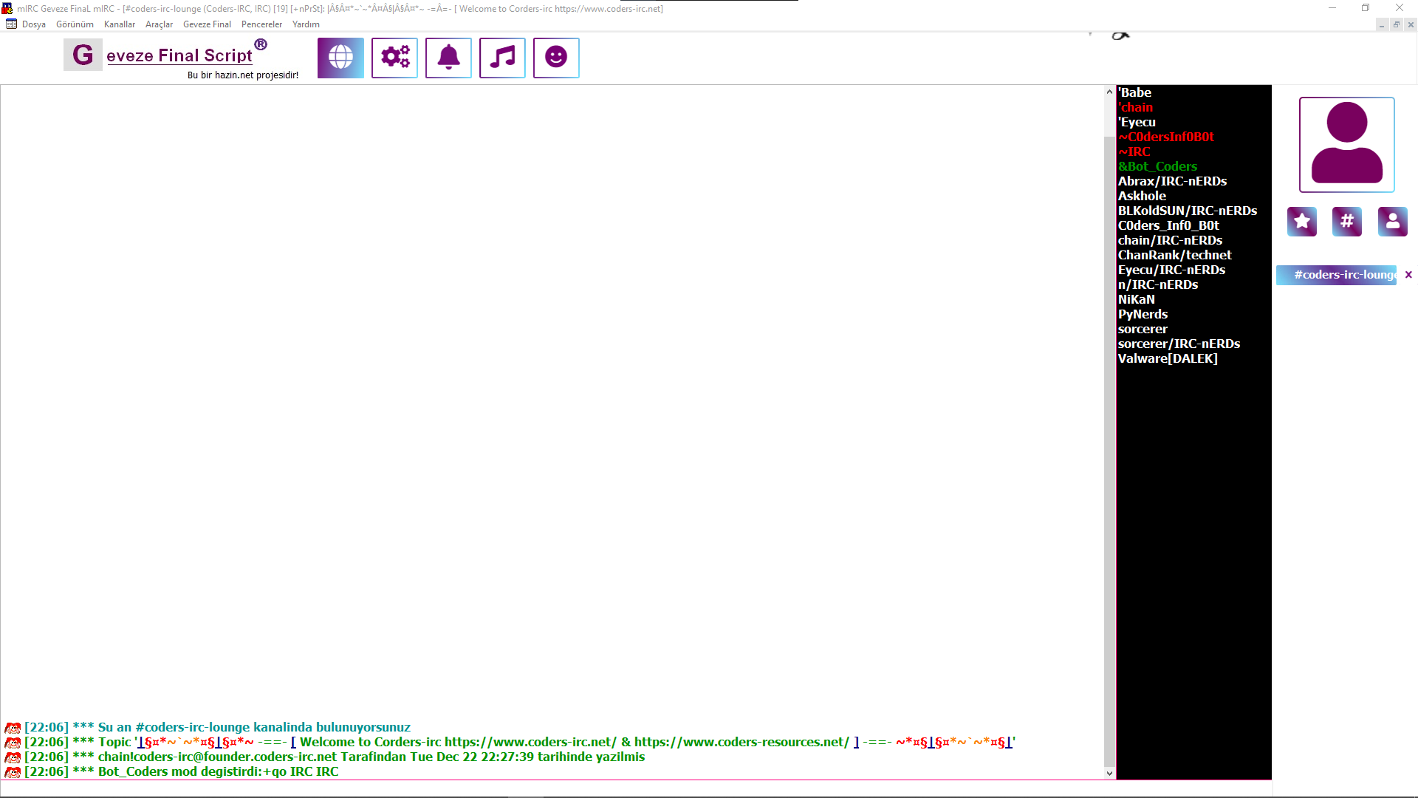
Task: Select ~C0dersInf0B0t in the nick list
Action: click(1166, 137)
